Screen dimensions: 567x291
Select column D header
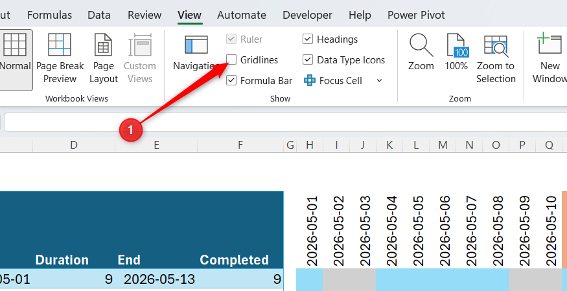pyautogui.click(x=74, y=145)
